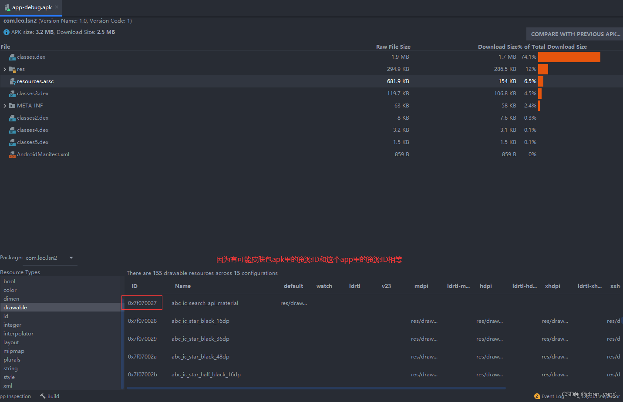Select abc_ic_star_half_black_16dp row name

206,375
